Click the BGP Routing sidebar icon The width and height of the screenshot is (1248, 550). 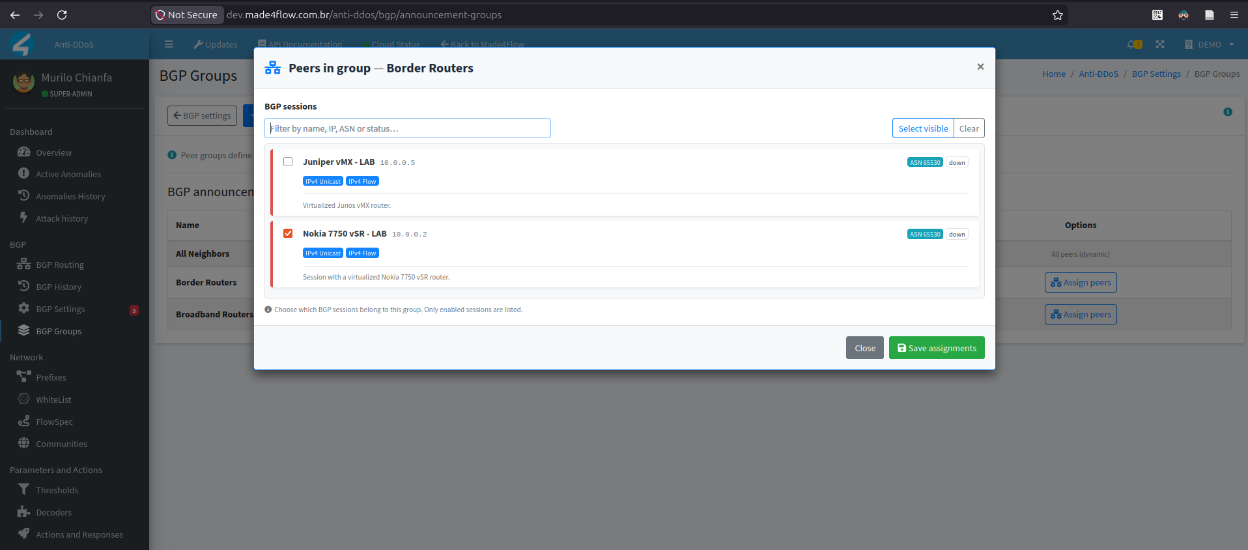(x=24, y=265)
